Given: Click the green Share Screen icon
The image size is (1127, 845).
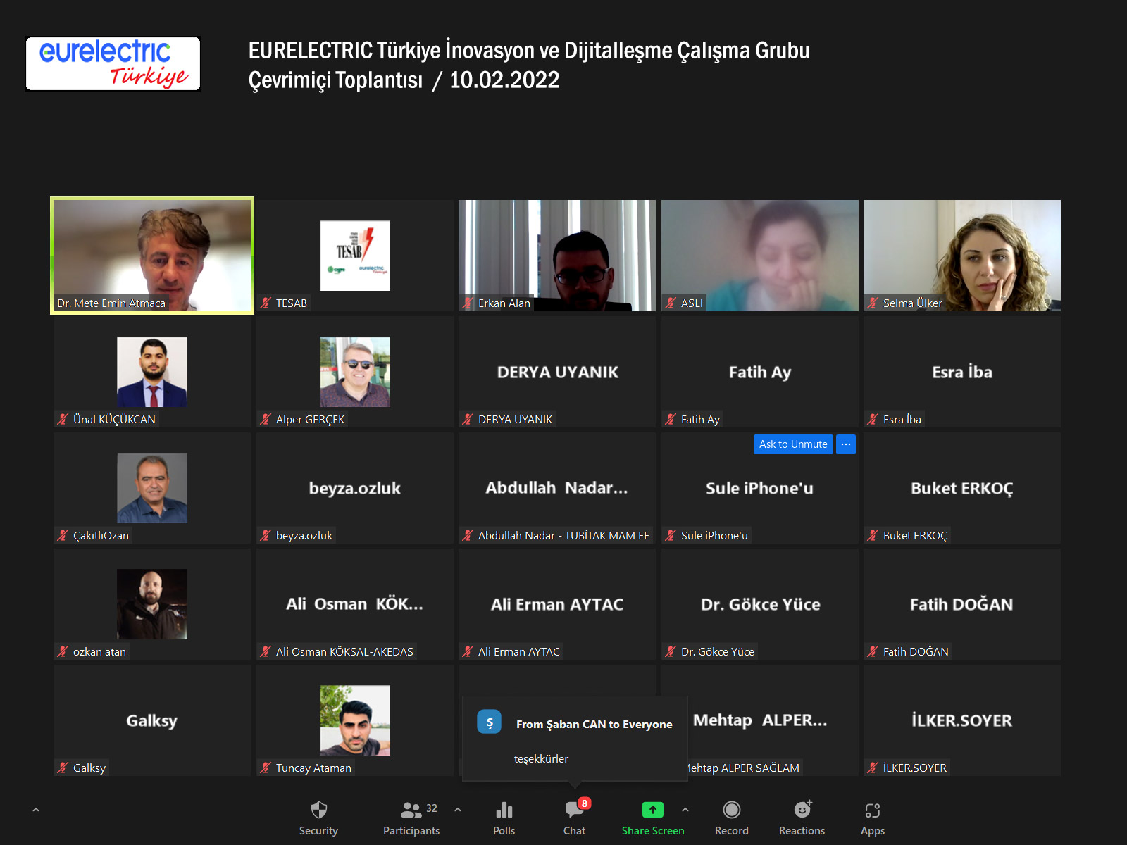Looking at the screenshot, I should click(x=652, y=810).
